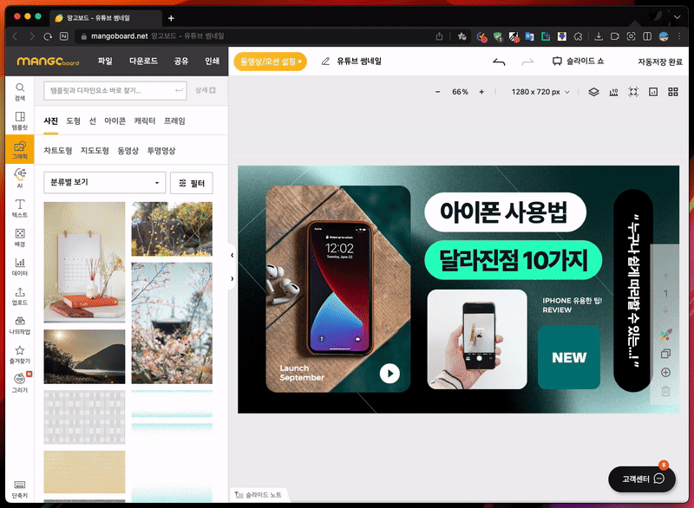Switch to the 캐릭터 character tab
694x508 pixels.
pos(145,121)
